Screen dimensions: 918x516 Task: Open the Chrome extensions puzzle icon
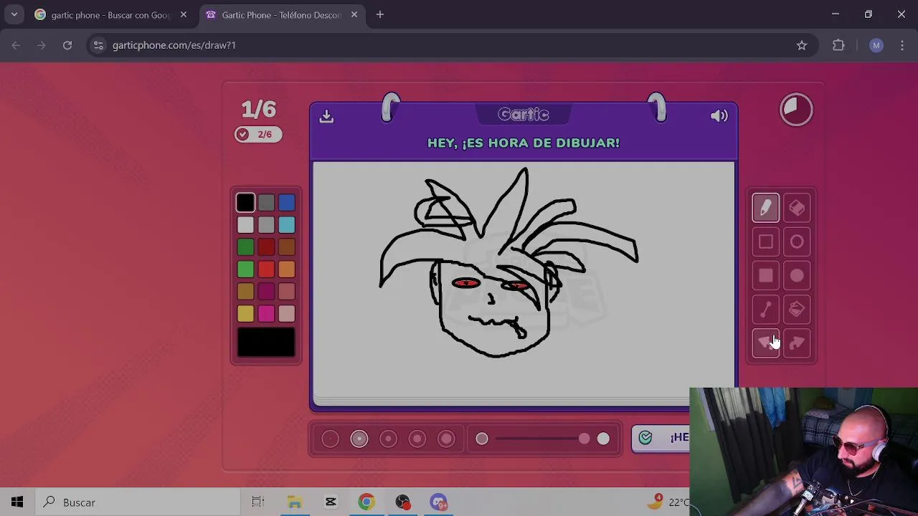838,45
